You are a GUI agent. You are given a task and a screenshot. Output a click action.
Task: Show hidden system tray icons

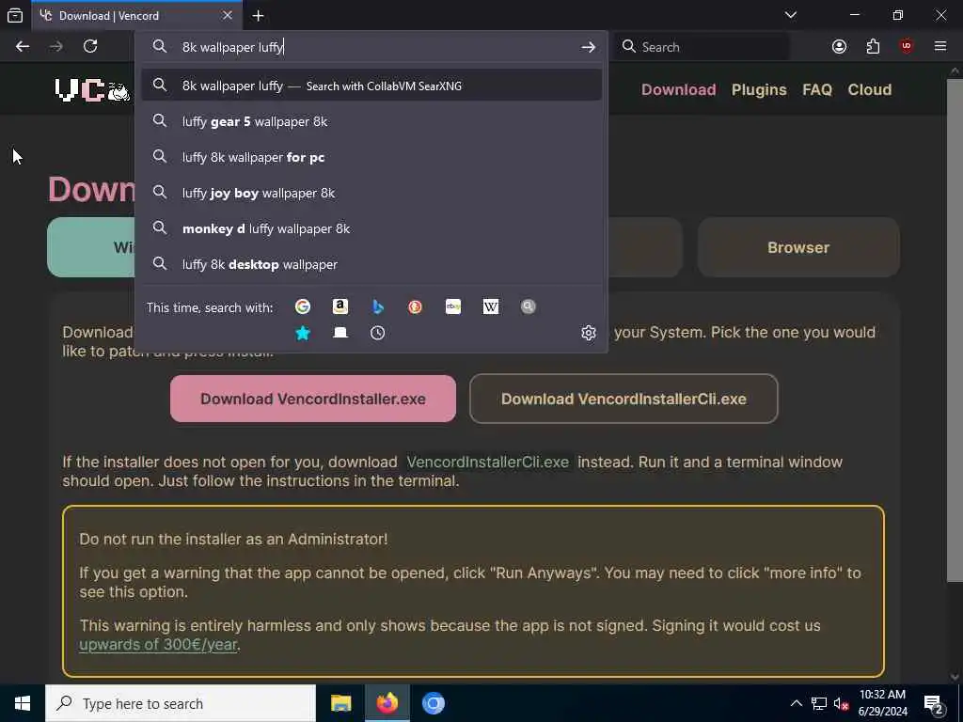point(796,703)
